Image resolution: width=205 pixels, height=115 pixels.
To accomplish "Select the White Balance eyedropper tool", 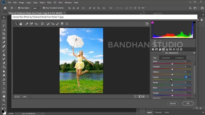I will pyautogui.click(x=27, y=24).
